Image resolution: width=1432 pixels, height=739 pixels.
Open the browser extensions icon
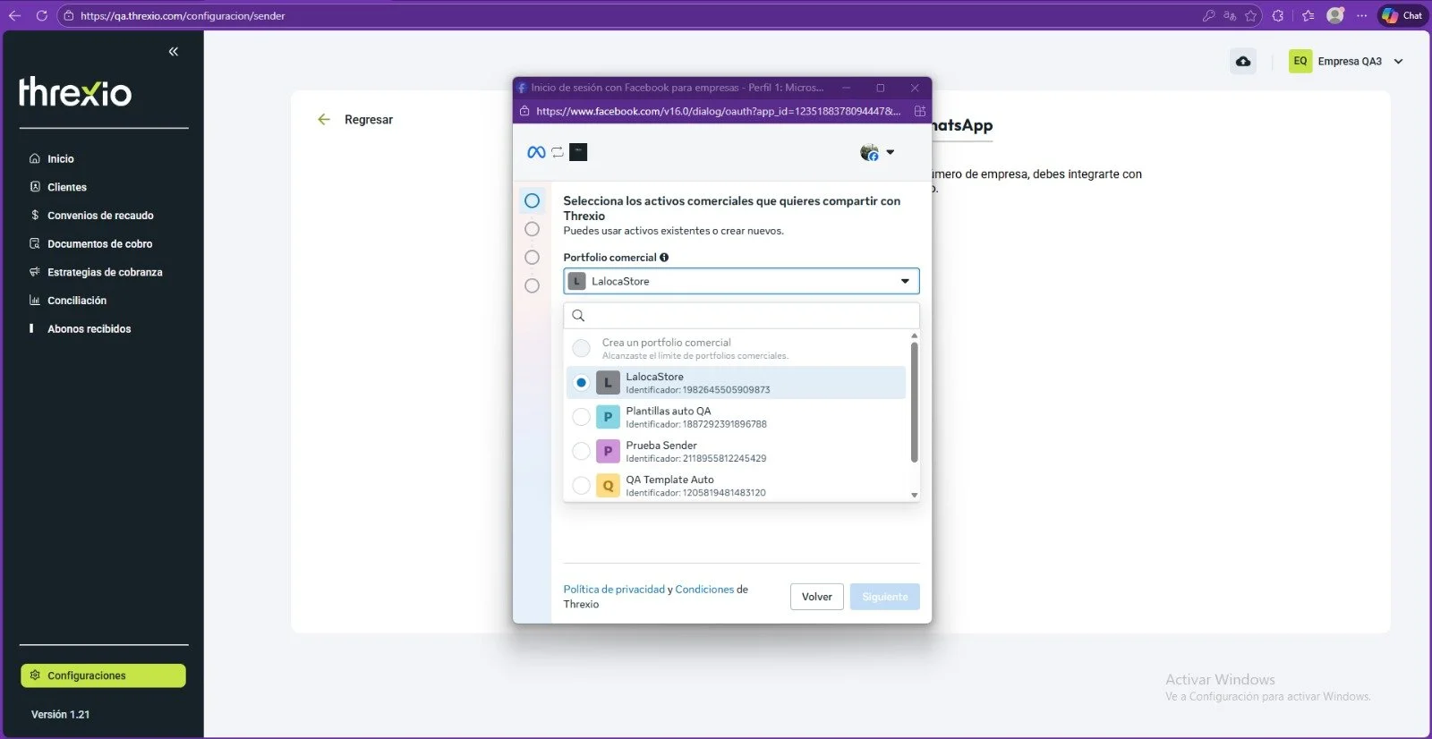(x=1278, y=15)
